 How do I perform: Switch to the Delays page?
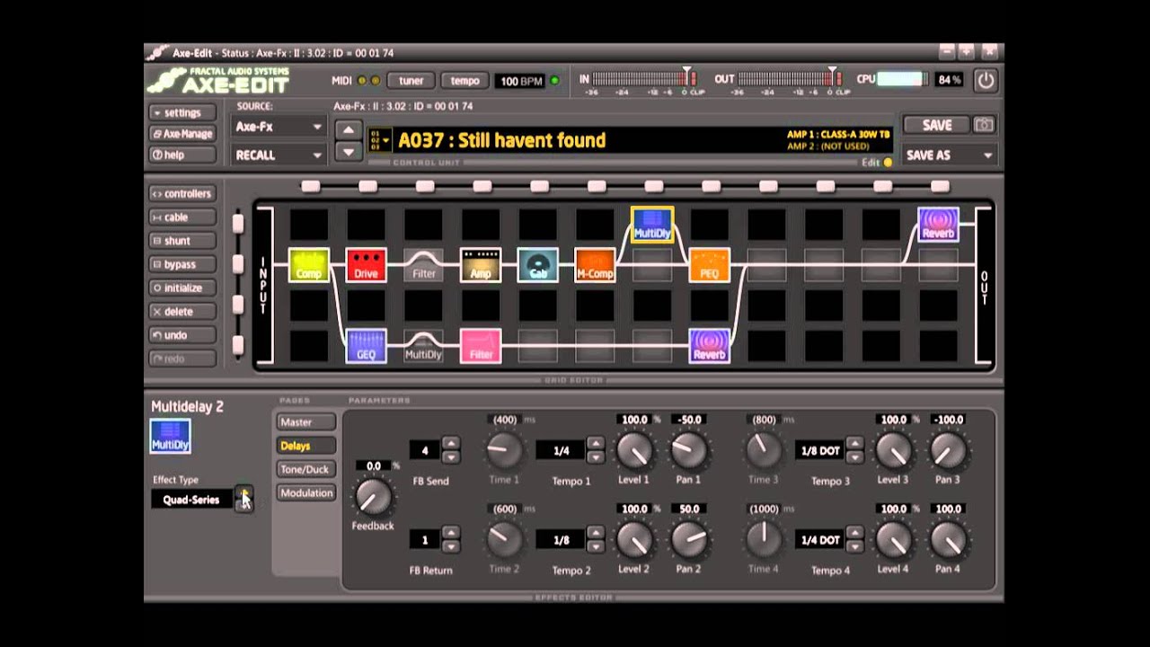pyautogui.click(x=305, y=446)
